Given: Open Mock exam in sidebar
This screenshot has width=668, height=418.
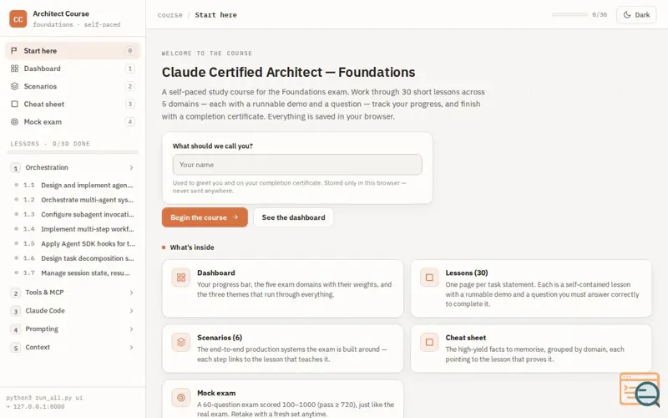Looking at the screenshot, I should [73, 122].
